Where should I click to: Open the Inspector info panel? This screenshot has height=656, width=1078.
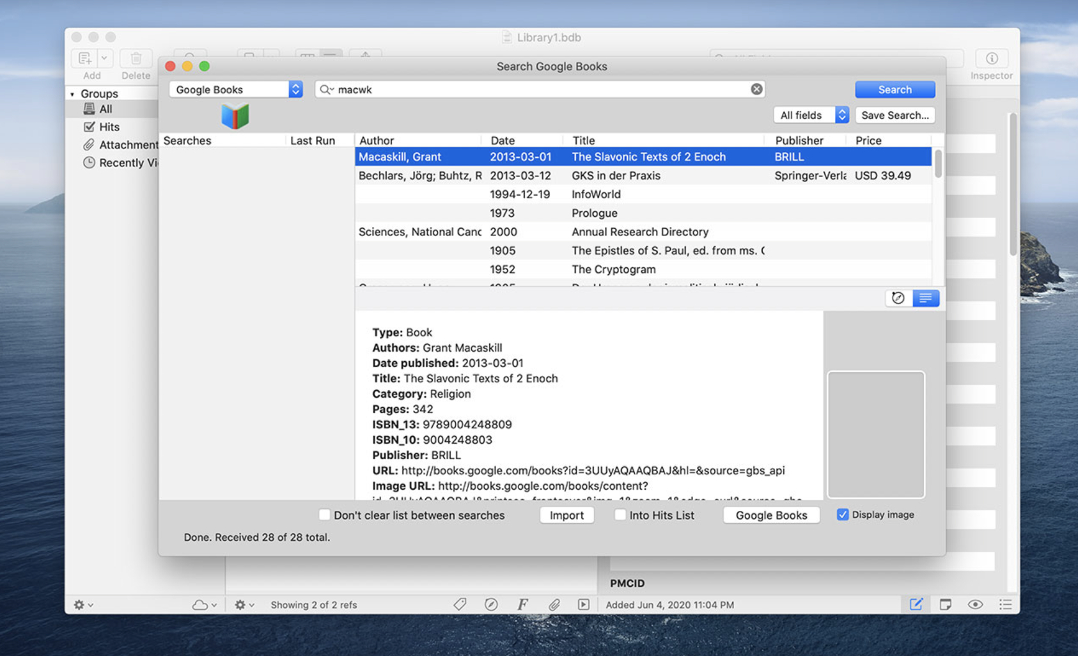pyautogui.click(x=991, y=59)
